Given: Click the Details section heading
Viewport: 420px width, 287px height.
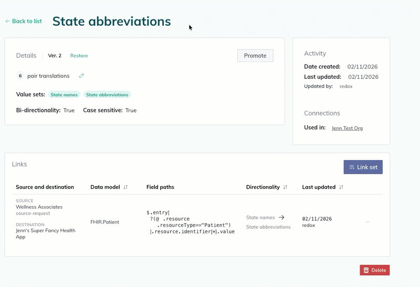Looking at the screenshot, I should pyautogui.click(x=26, y=56).
